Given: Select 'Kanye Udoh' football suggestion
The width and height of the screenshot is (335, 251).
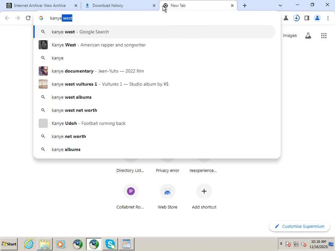Looking at the screenshot, I should pyautogui.click(x=154, y=123).
